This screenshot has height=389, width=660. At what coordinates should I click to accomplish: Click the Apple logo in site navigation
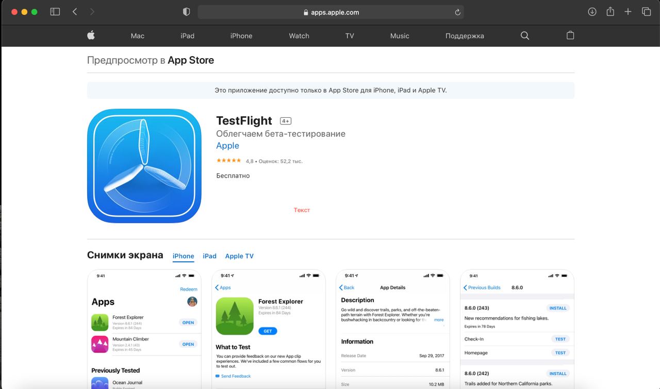[91, 35]
